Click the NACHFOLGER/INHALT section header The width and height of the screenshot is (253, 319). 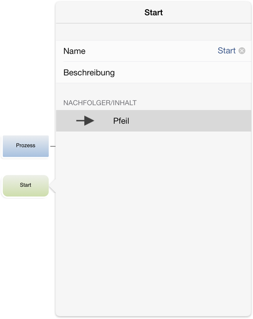[x=100, y=103]
